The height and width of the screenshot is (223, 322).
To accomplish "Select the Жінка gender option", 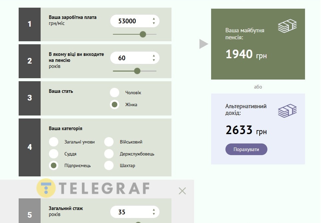I will (115, 105).
